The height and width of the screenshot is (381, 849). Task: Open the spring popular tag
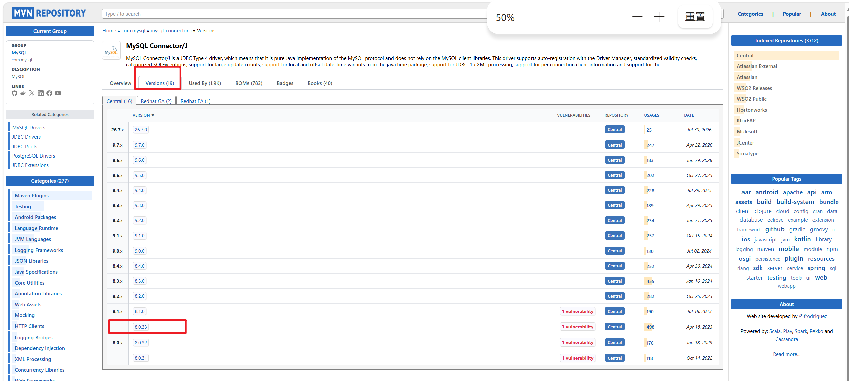(816, 268)
